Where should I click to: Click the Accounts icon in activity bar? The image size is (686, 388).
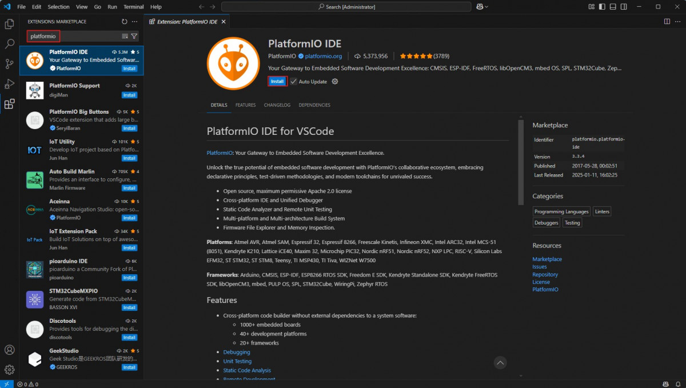click(x=9, y=350)
